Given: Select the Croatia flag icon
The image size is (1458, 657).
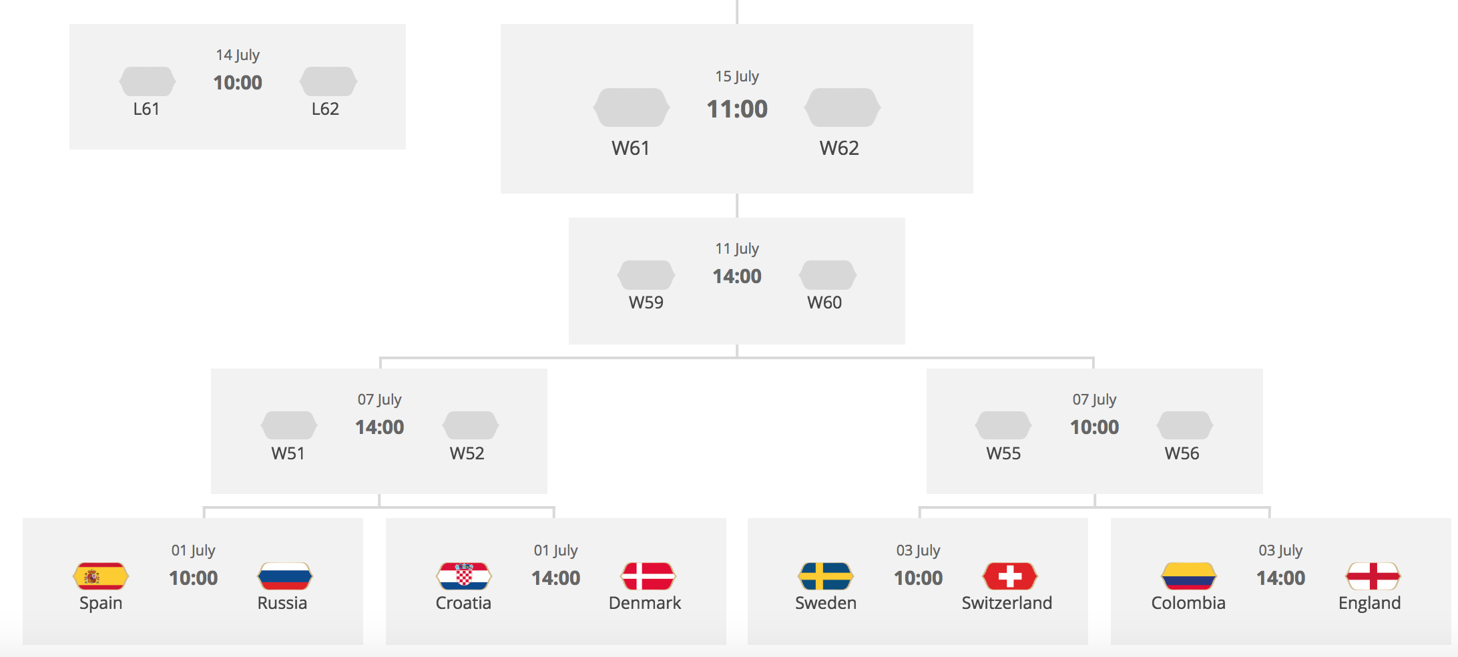Looking at the screenshot, I should [x=464, y=576].
